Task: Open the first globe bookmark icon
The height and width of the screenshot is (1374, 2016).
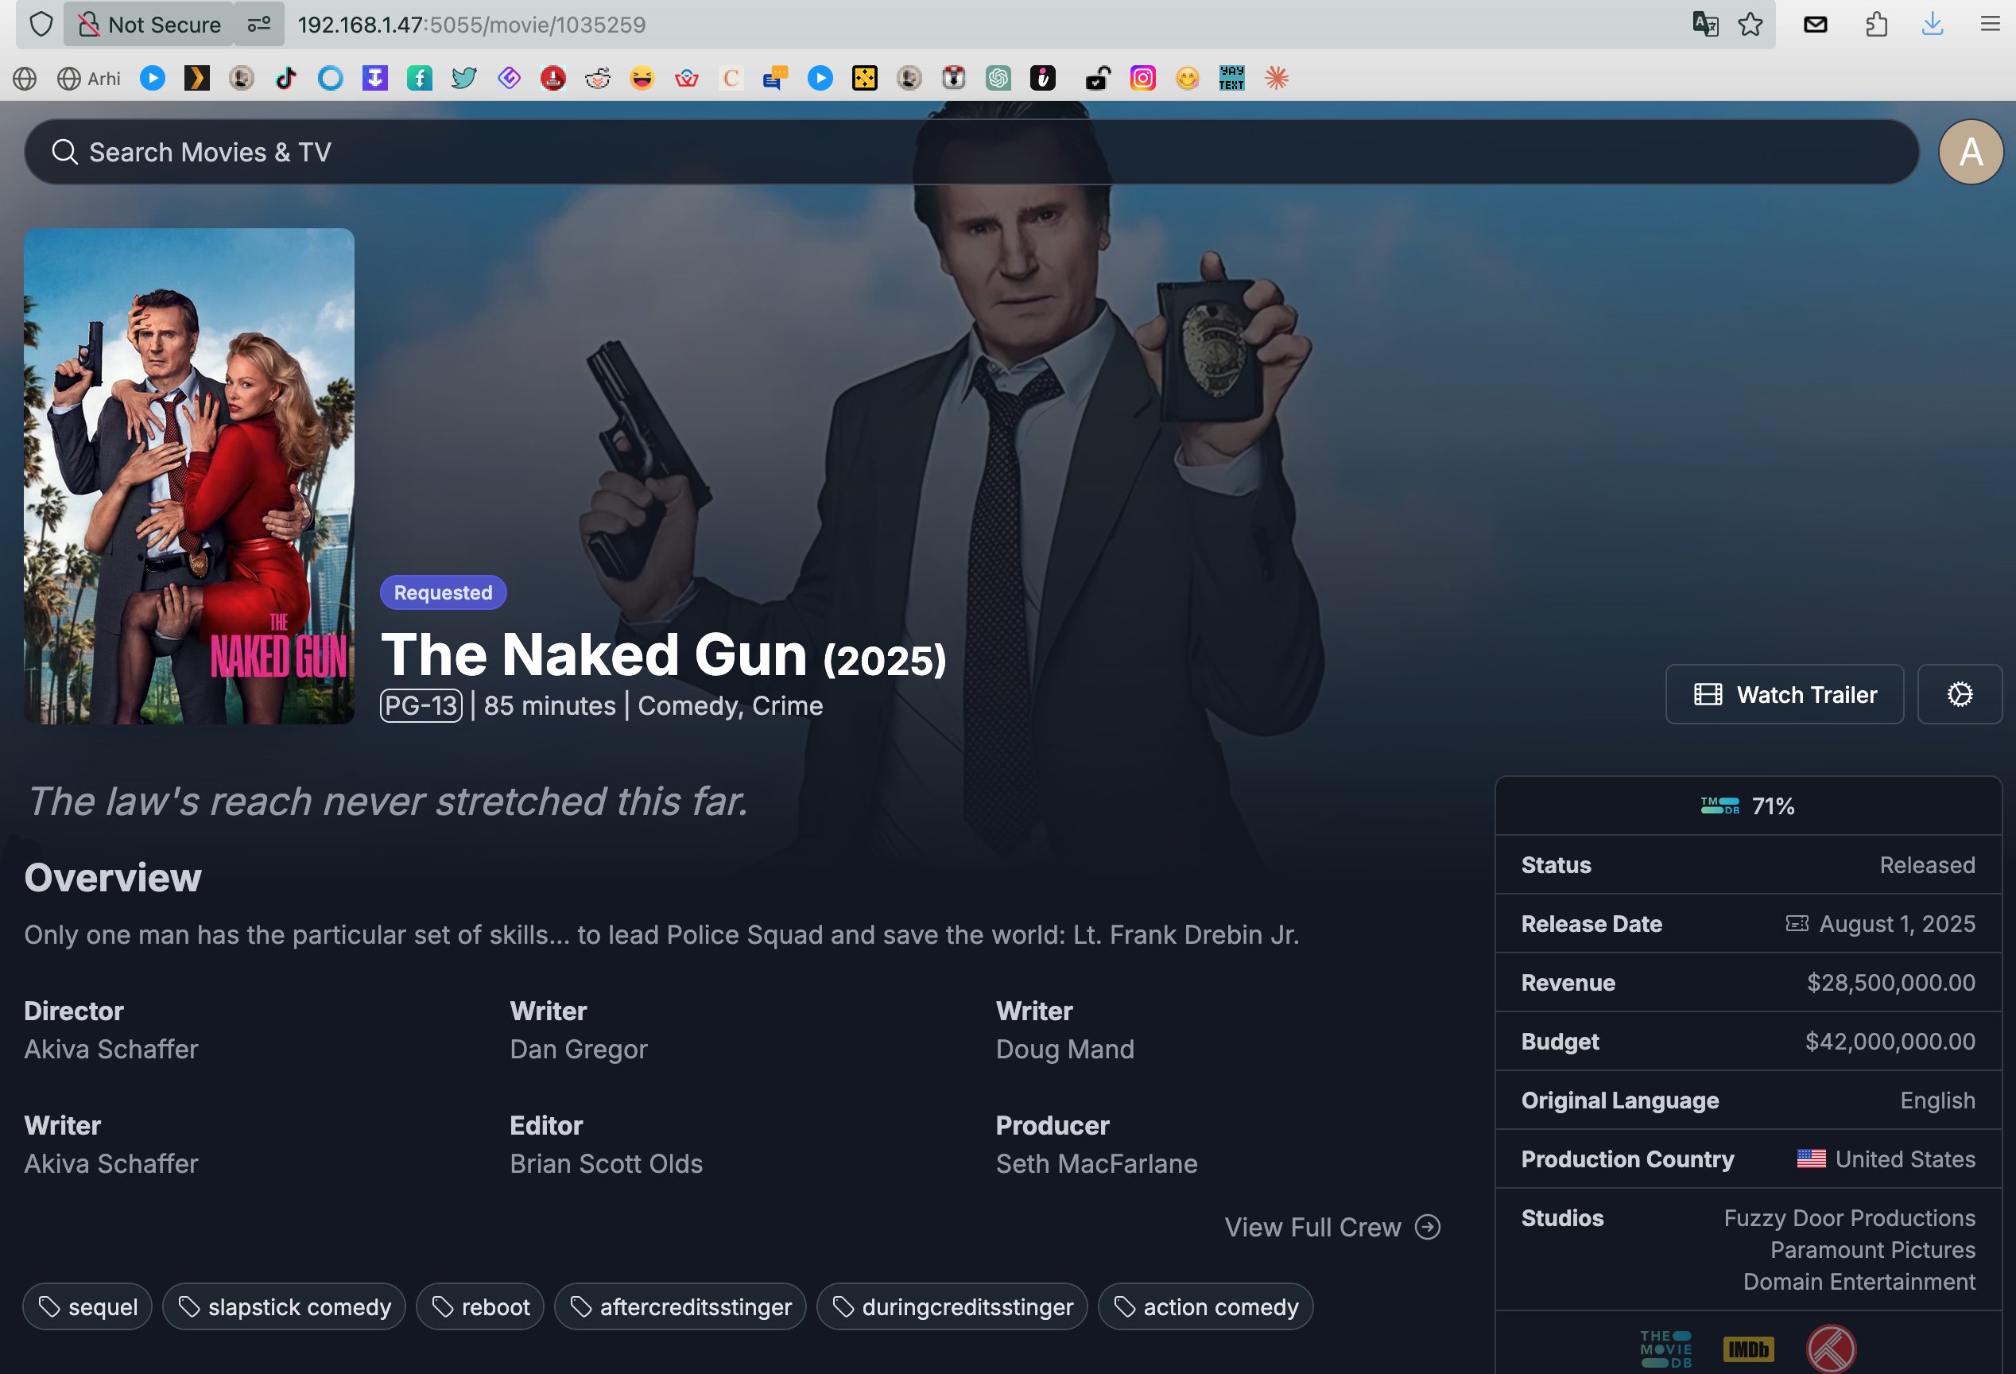Action: coord(25,78)
